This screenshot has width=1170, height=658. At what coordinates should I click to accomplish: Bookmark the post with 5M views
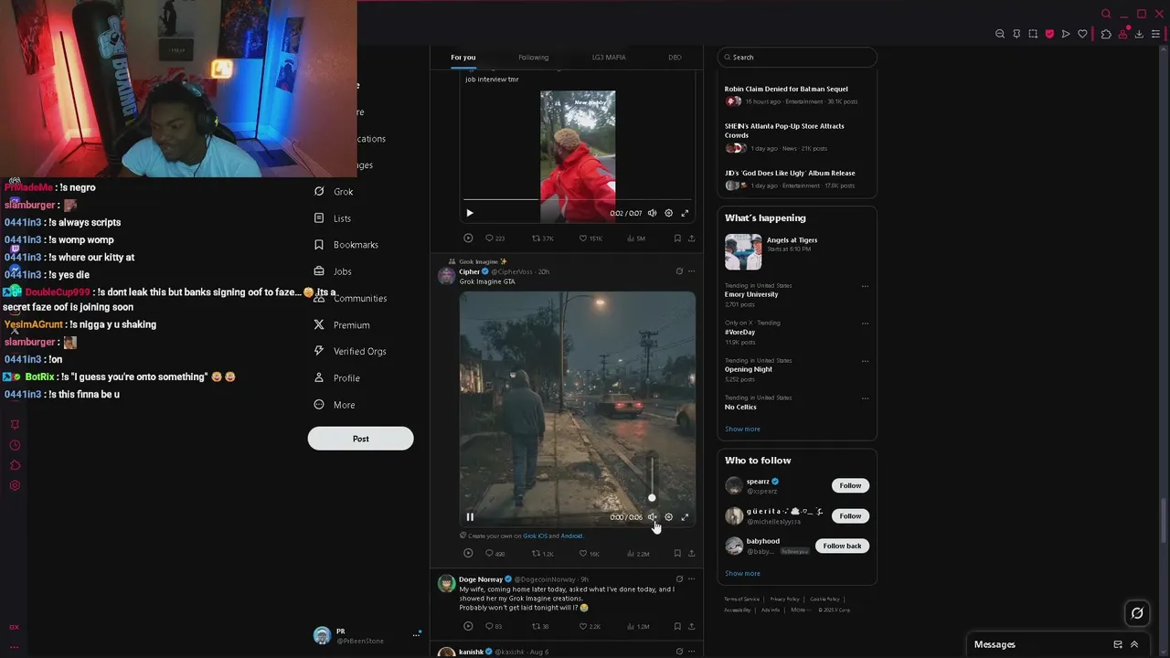tap(677, 239)
